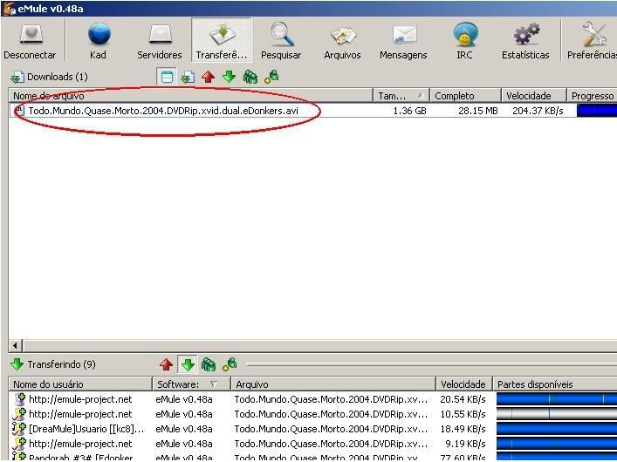This screenshot has width=617, height=462.
Task: Click the eMule icon in the title bar
Action: [9, 8]
